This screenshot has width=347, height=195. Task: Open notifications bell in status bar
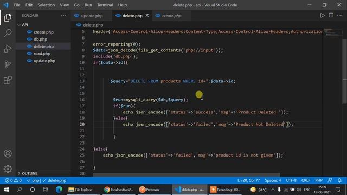tap(339, 180)
